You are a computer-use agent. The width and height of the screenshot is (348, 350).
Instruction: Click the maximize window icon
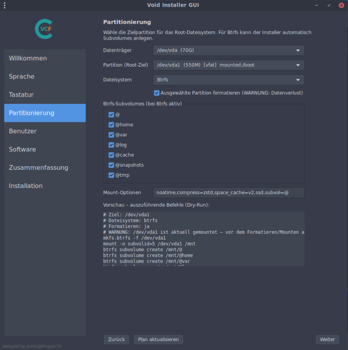(x=329, y=5)
